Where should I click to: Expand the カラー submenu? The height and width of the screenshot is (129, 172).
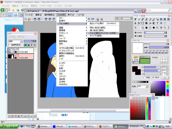[72, 18]
